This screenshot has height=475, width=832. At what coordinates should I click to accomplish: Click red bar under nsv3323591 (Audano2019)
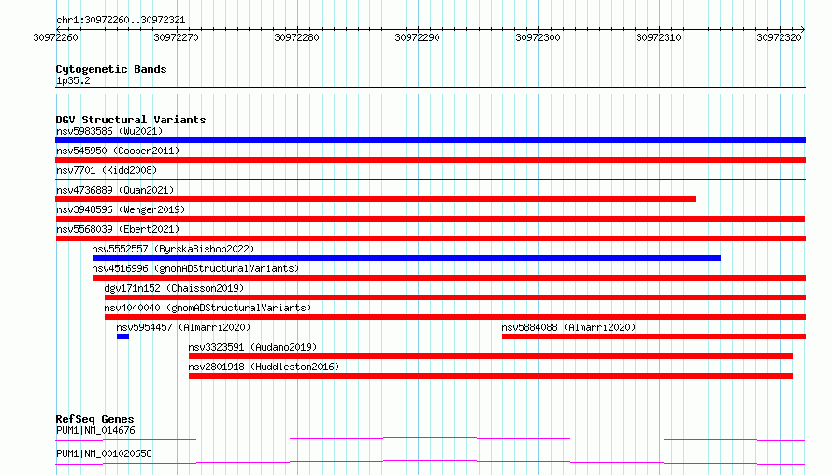(x=491, y=356)
